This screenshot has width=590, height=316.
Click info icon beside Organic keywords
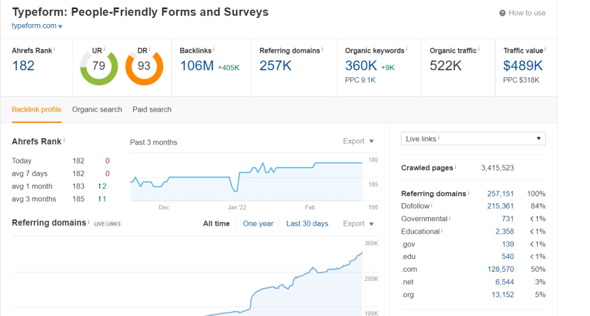(x=406, y=50)
